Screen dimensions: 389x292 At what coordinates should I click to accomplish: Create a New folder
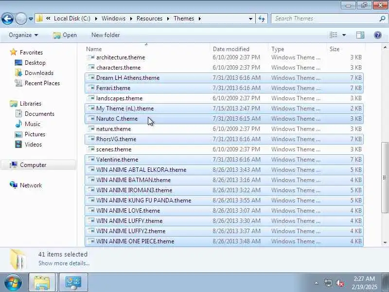[106, 35]
